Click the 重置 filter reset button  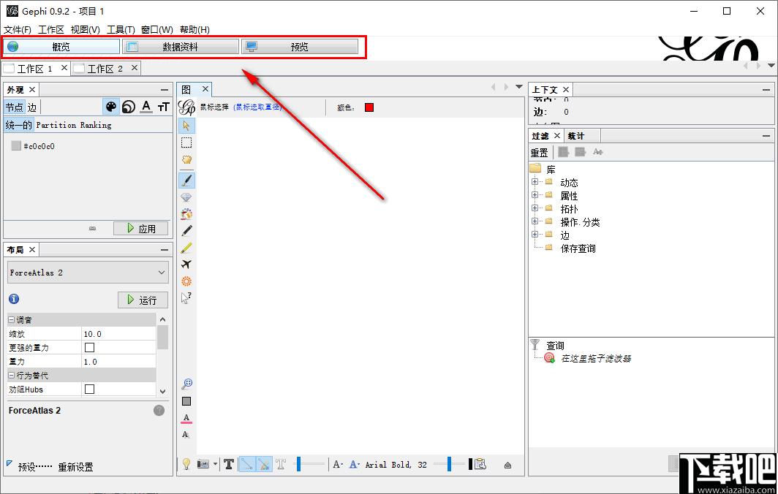(540, 152)
